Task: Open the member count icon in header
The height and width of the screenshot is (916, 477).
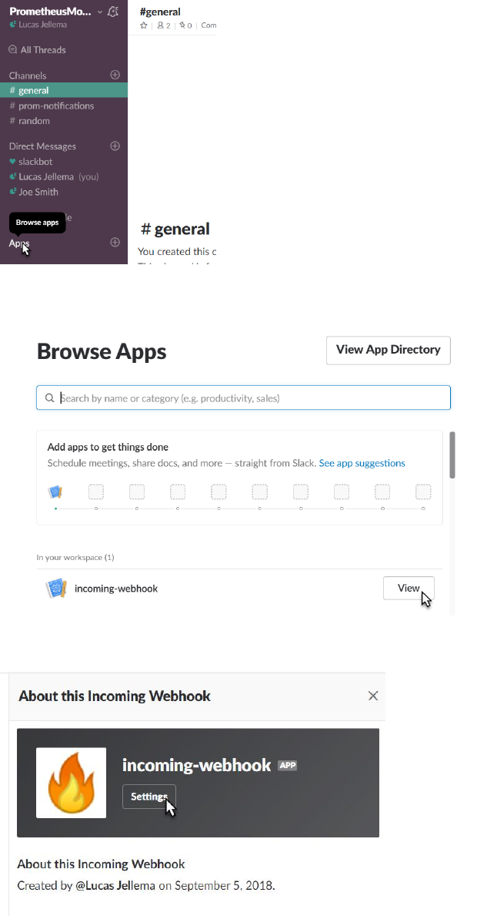Action: [x=162, y=25]
